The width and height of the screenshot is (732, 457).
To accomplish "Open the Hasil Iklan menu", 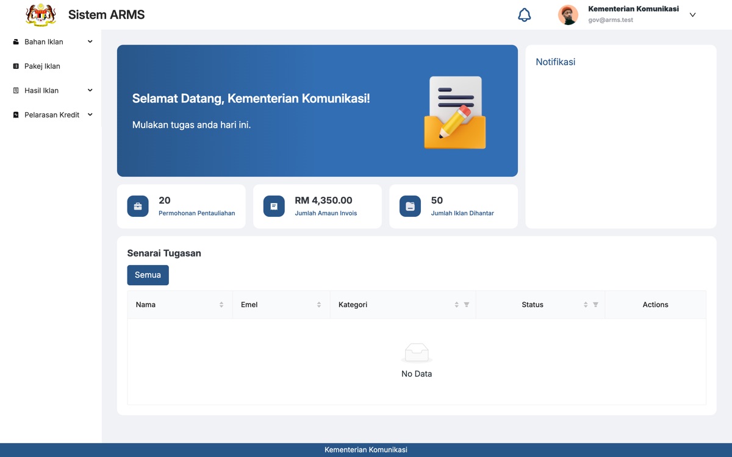I will (x=51, y=91).
